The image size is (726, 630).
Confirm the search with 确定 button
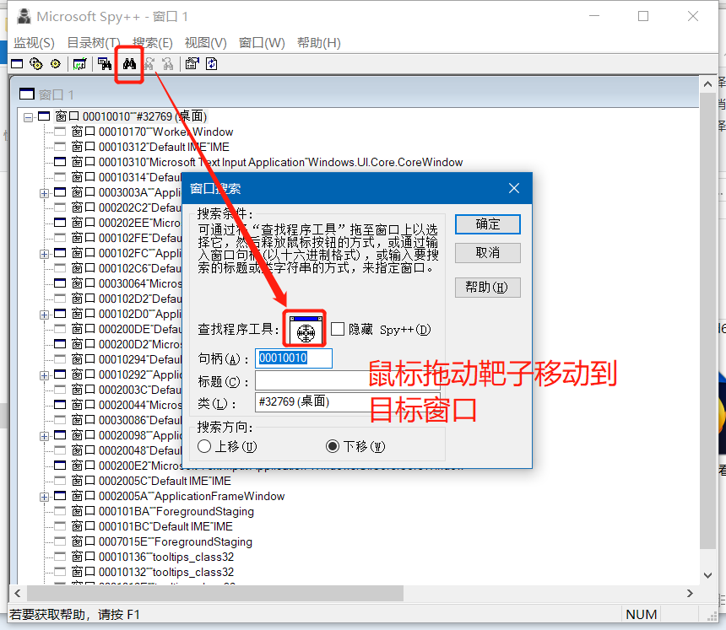(x=488, y=224)
